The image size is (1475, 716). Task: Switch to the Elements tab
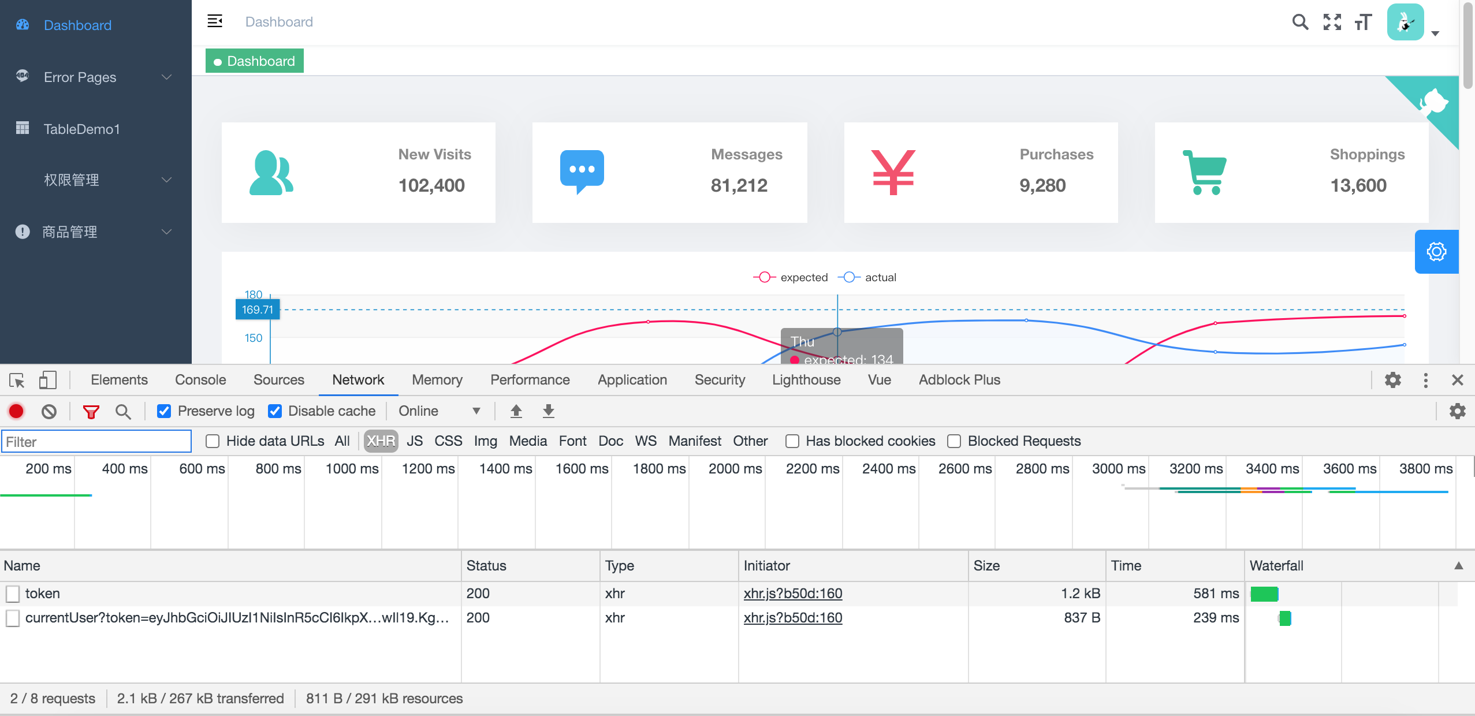(x=119, y=380)
